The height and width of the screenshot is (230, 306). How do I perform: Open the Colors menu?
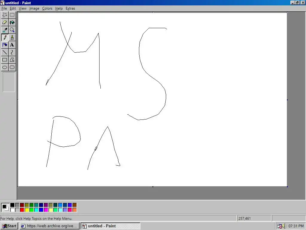(47, 8)
